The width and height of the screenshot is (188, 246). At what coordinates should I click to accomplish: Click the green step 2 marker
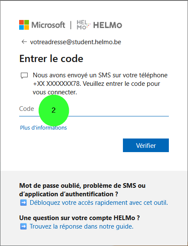coord(54,110)
